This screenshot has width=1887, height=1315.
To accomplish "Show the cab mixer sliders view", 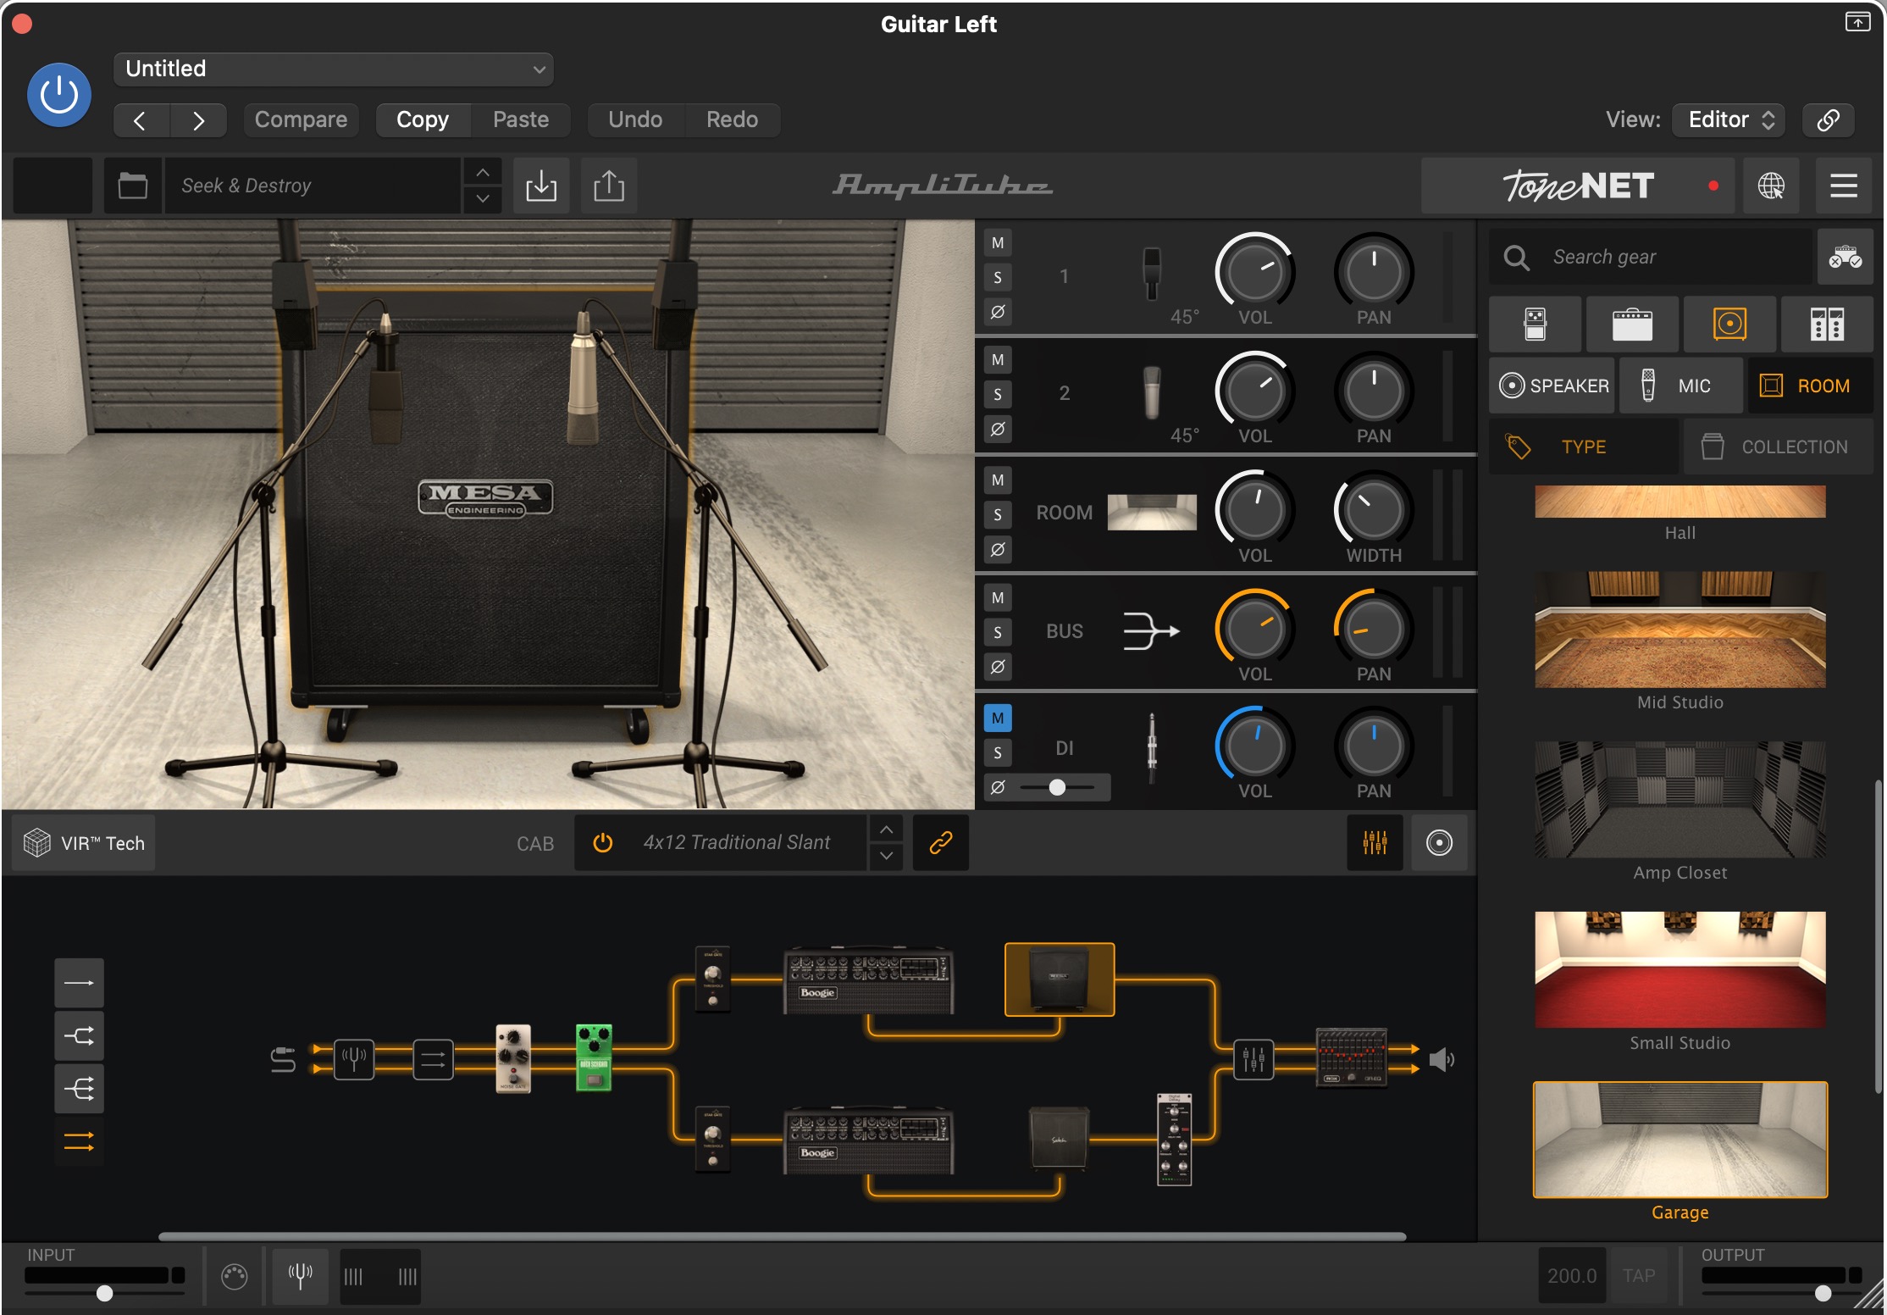I will 1375,842.
